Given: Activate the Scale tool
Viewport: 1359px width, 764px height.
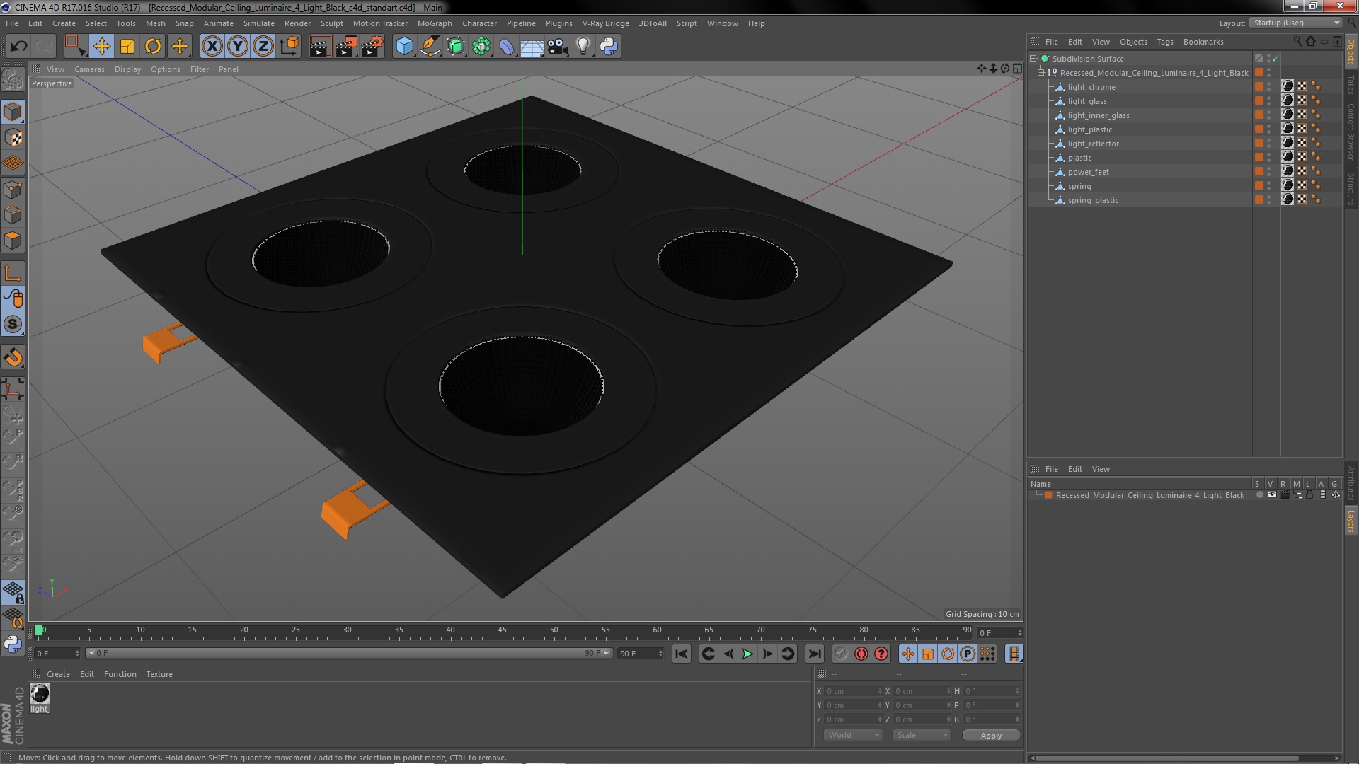Looking at the screenshot, I should (127, 47).
